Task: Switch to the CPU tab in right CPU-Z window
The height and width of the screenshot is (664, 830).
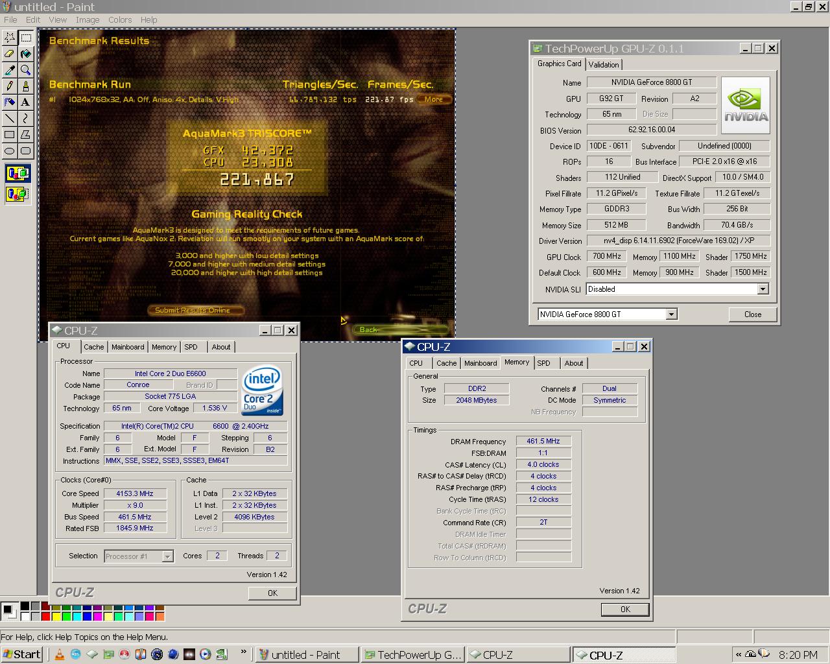Action: point(416,363)
